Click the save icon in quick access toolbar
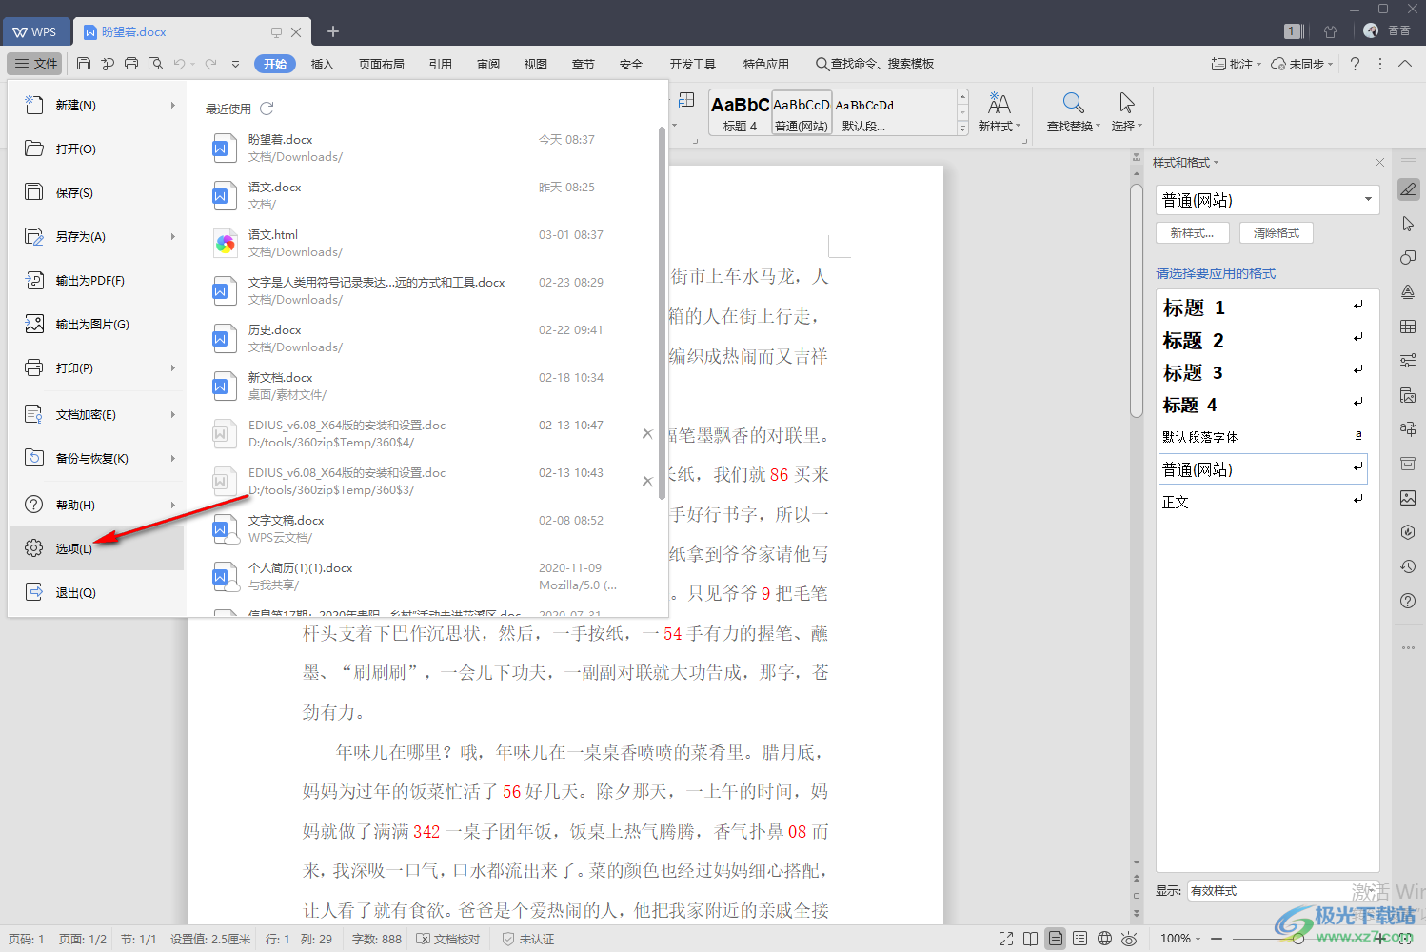Image resolution: width=1426 pixels, height=952 pixels. 84,64
